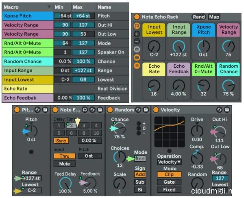Select delay time division 5
This screenshot has height=198, width=244.
pos(59,133)
